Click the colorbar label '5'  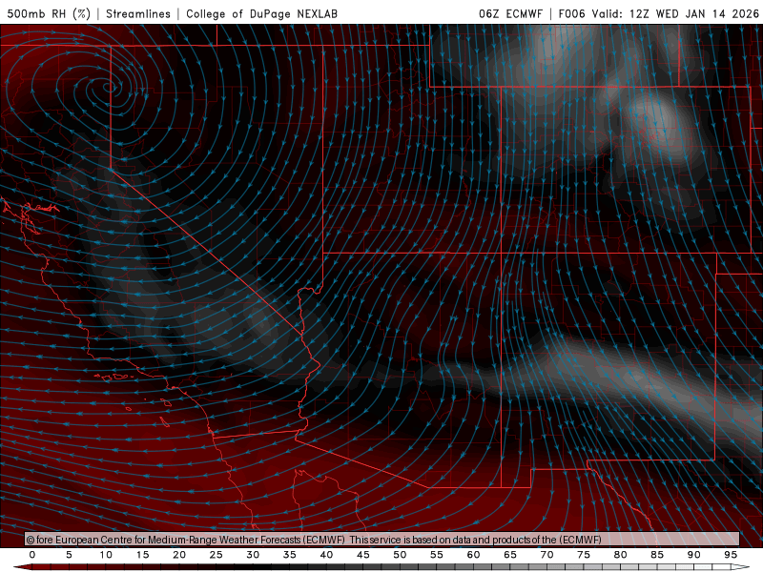coord(69,555)
